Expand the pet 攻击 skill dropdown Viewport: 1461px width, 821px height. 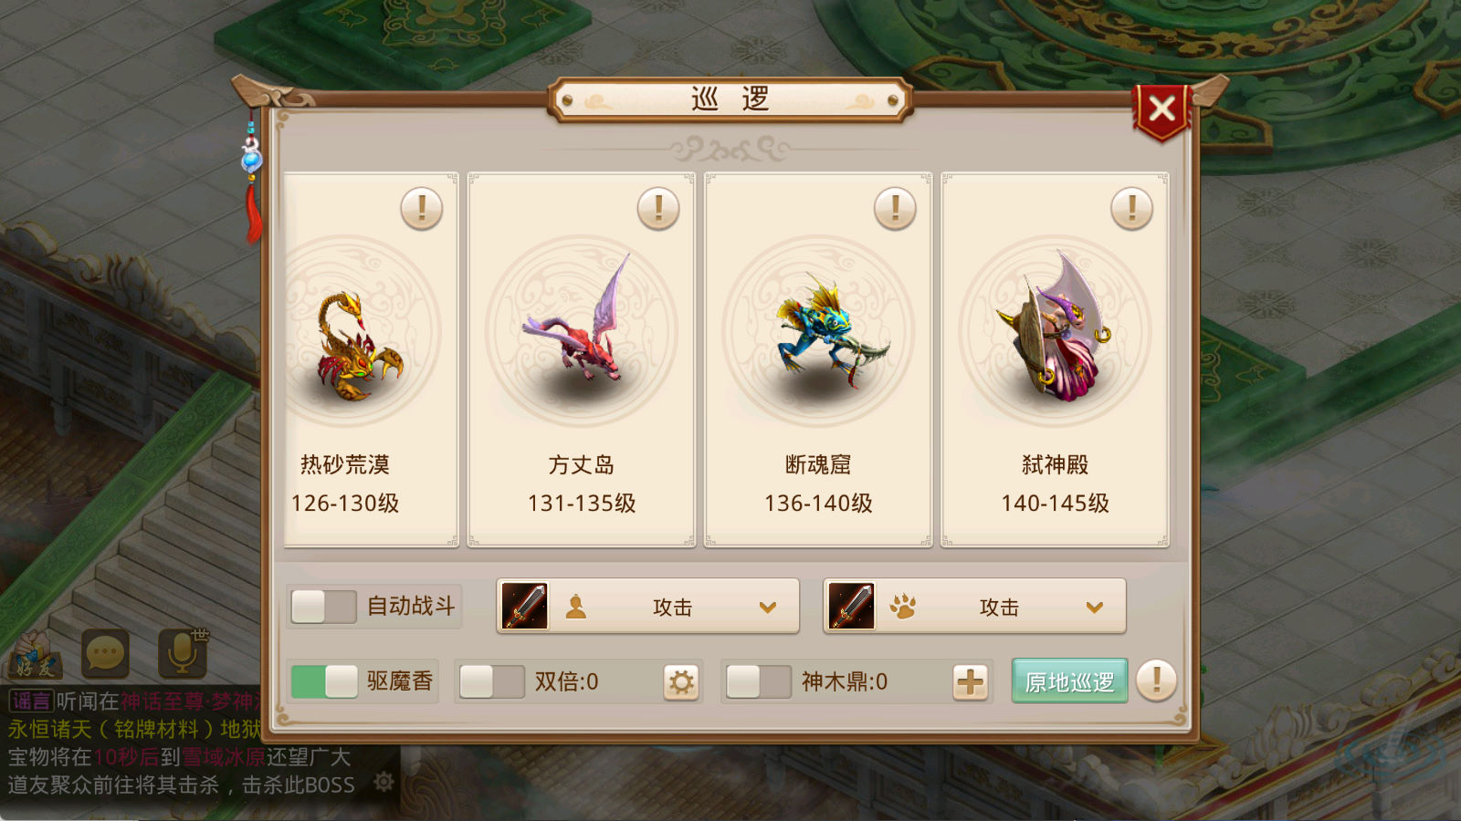click(975, 607)
